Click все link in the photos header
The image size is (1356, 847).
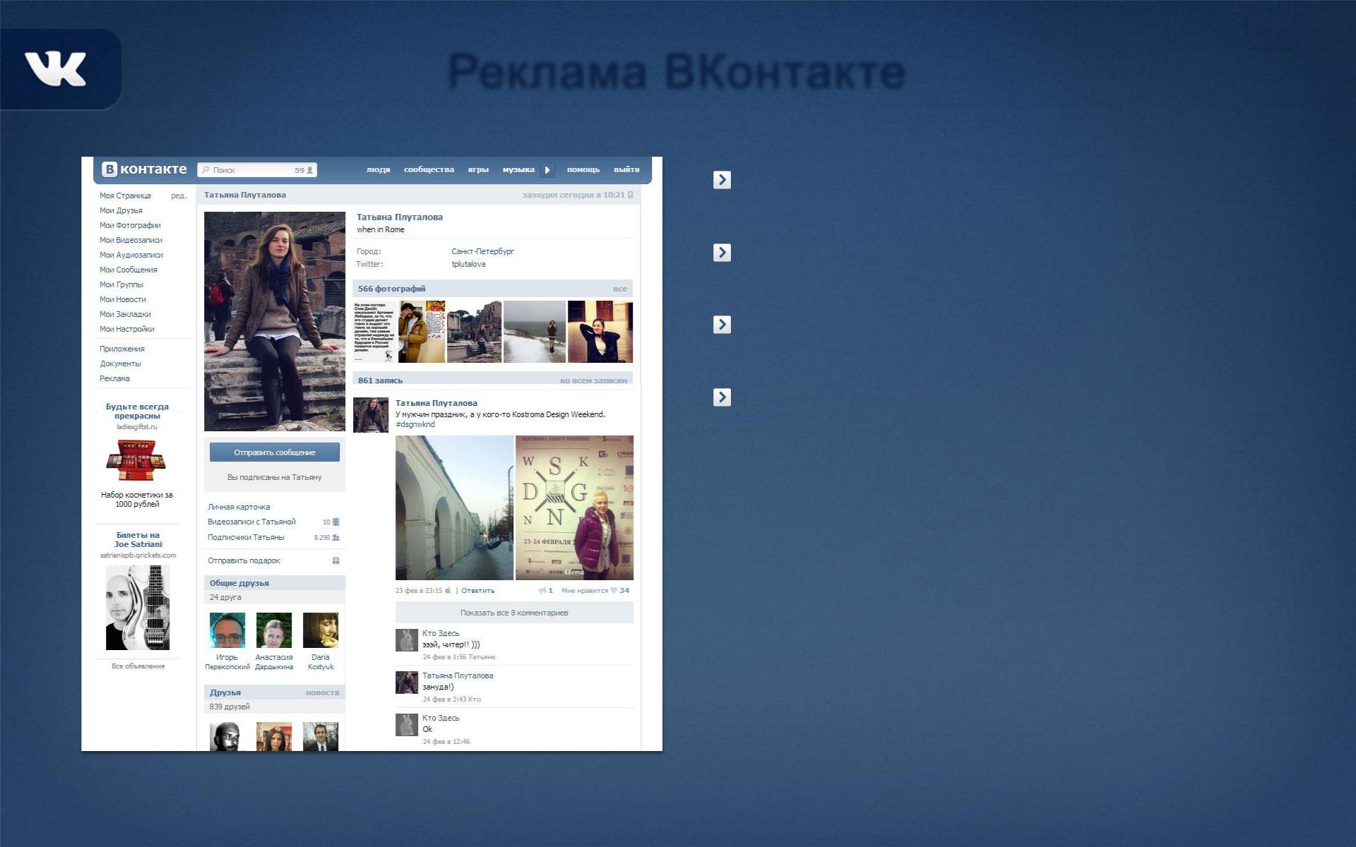[x=620, y=289]
